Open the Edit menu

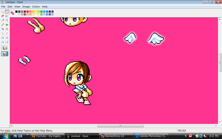coord(10,7)
